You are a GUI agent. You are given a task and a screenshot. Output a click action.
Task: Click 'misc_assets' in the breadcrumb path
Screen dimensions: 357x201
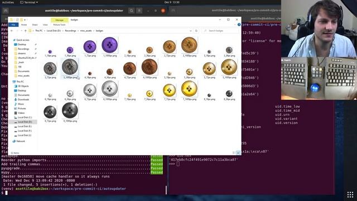pos(86,31)
